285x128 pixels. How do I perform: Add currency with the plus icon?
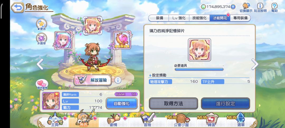(x=233, y=7)
